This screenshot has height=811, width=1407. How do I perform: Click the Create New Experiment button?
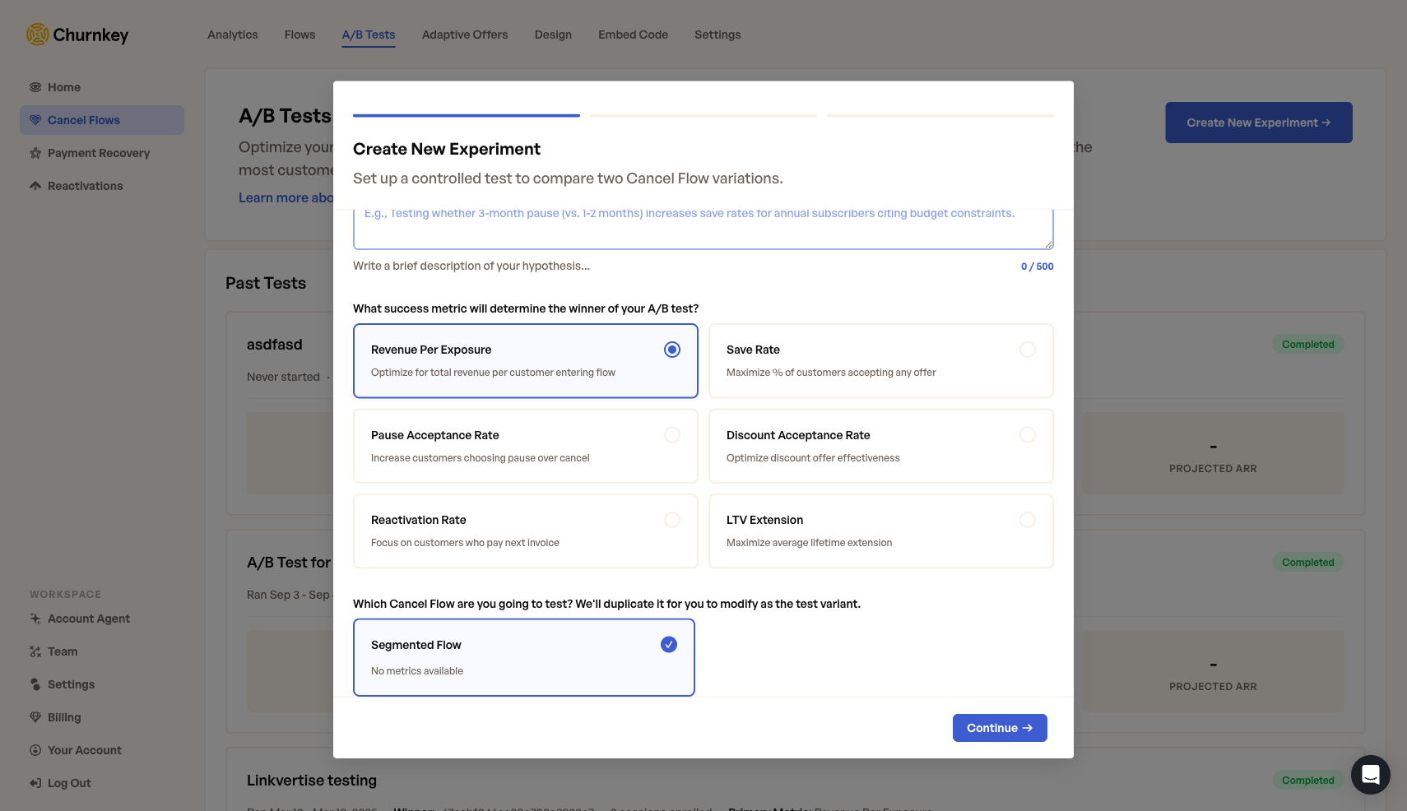1258,122
